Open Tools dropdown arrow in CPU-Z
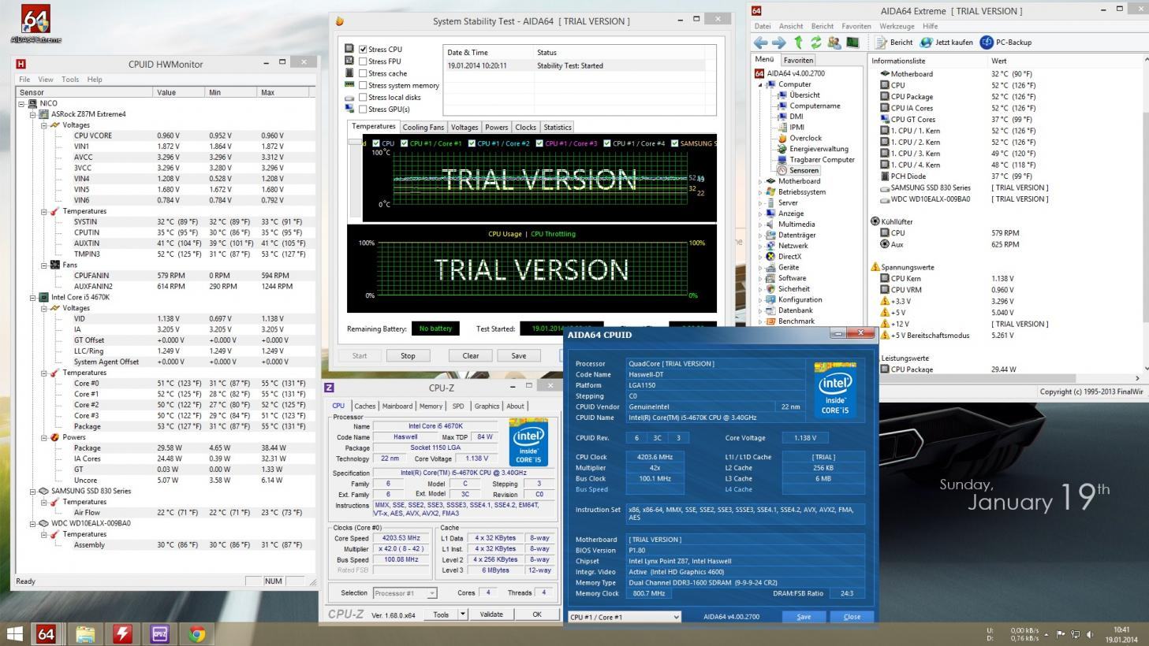 (463, 614)
